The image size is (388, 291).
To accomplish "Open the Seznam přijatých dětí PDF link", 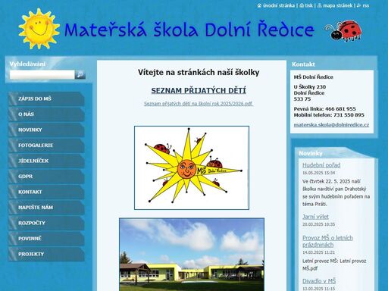I will pos(199,104).
